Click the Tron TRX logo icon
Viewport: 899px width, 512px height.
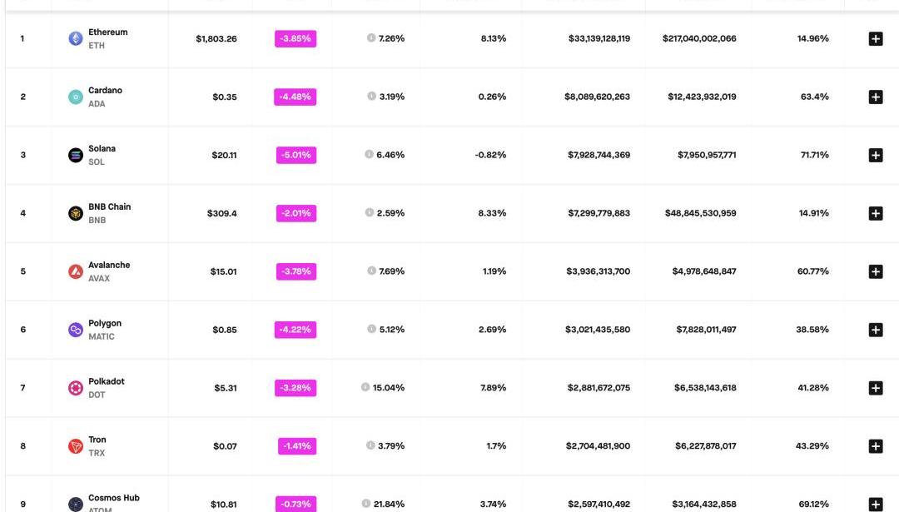76,446
